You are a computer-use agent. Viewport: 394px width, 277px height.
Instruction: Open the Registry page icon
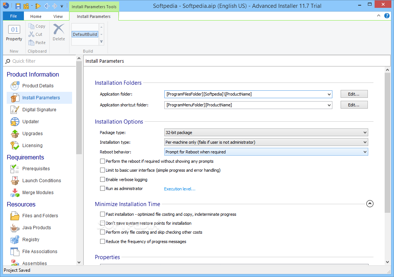(15, 240)
